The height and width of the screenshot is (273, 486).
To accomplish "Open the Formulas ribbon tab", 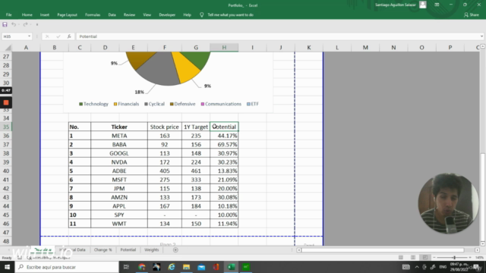I will coord(93,14).
